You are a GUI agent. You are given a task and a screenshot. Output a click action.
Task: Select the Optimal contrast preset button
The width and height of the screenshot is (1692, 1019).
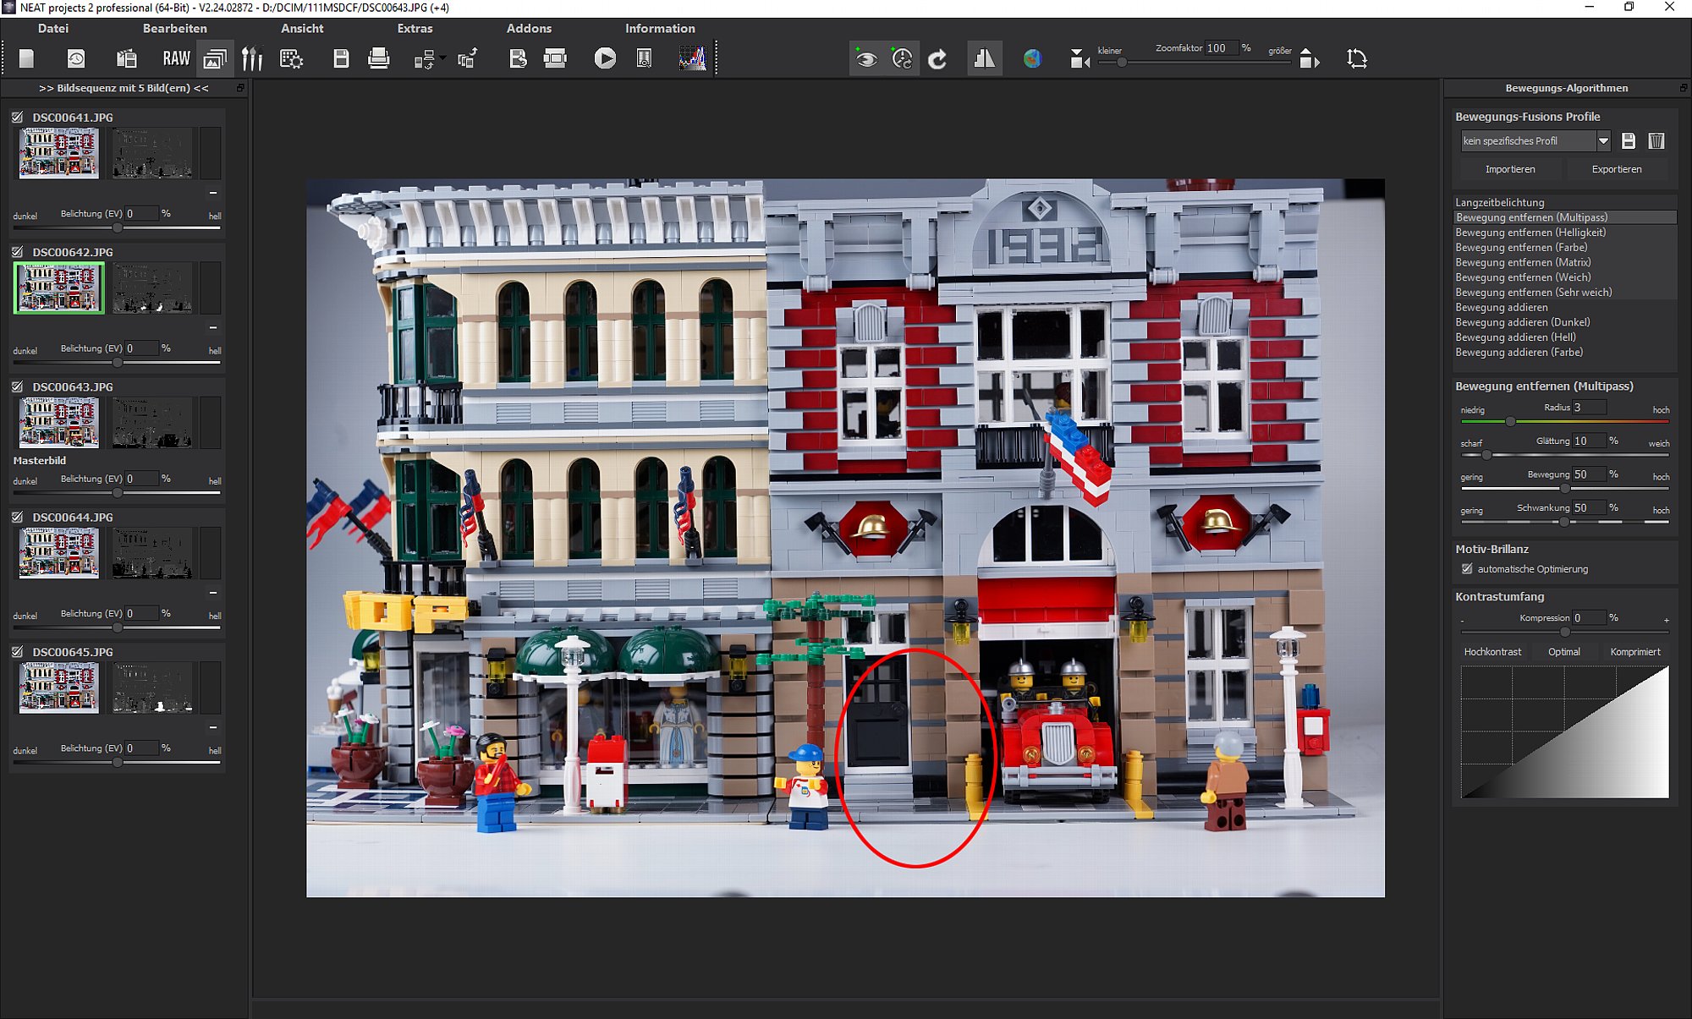pyautogui.click(x=1563, y=652)
